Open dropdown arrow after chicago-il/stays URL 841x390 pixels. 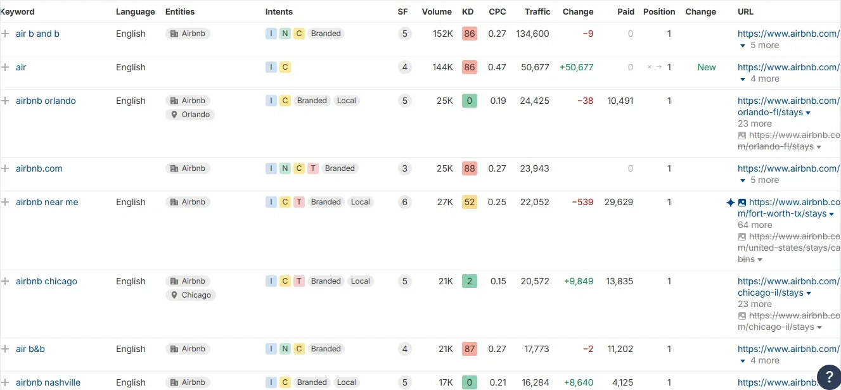coord(808,293)
